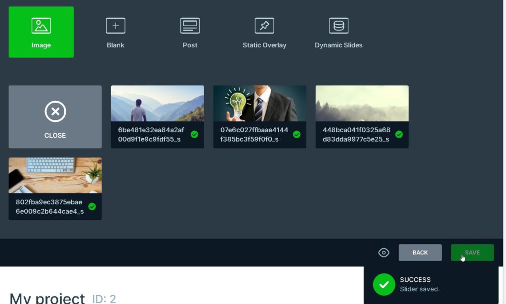Toggle the preview eye icon
This screenshot has width=506, height=304.
pos(383,253)
